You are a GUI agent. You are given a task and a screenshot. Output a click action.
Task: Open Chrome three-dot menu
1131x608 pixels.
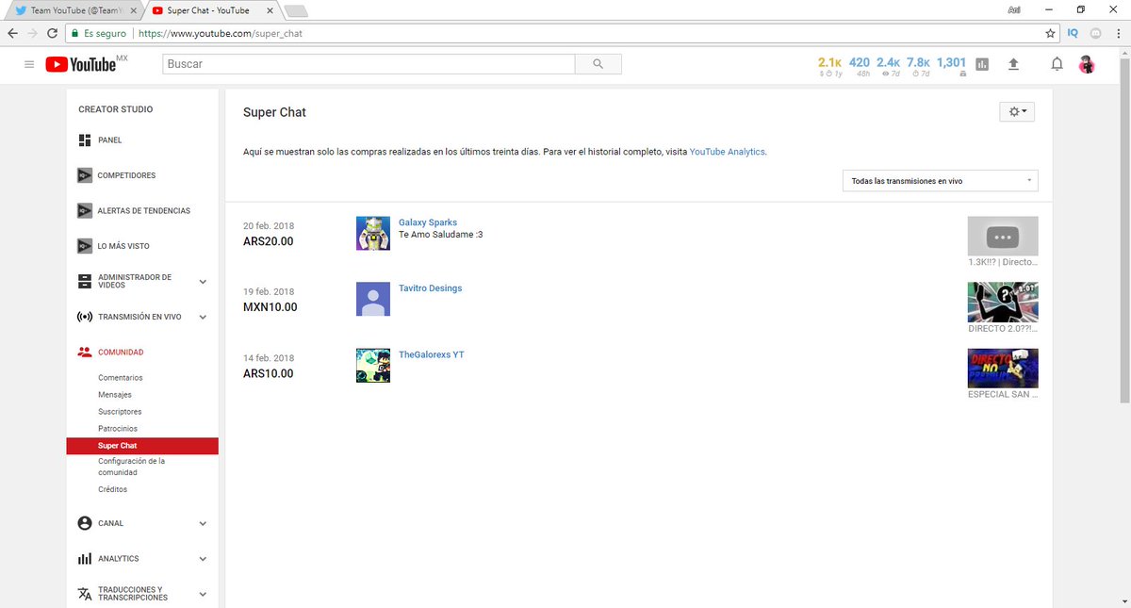[x=1118, y=32]
